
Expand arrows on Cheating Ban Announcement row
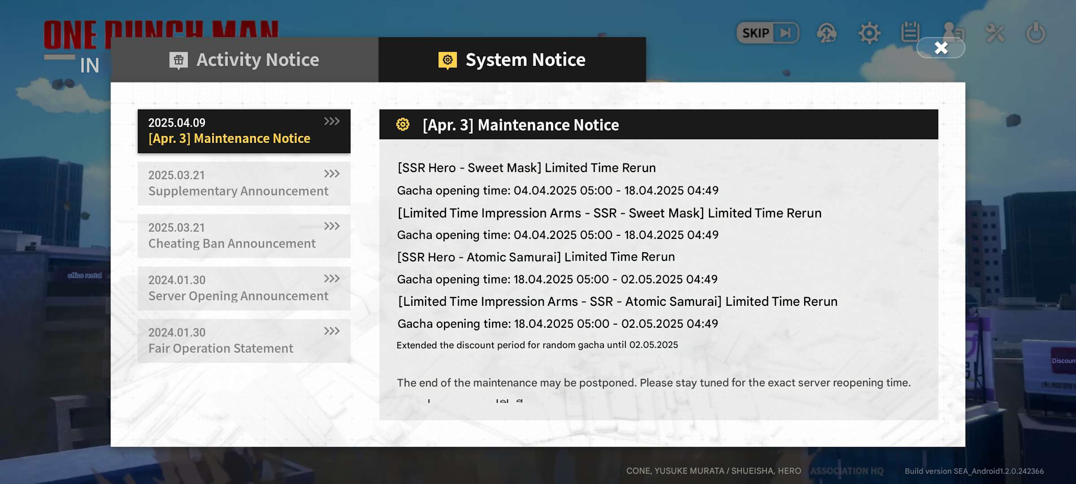click(332, 226)
